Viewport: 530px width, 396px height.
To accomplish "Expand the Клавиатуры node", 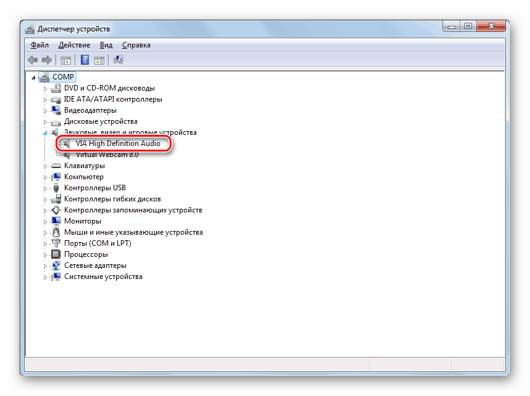I will (x=45, y=166).
